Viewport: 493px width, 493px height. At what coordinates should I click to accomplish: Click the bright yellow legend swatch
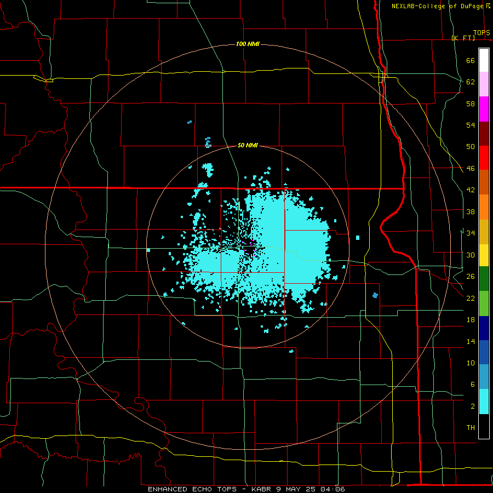(x=484, y=255)
